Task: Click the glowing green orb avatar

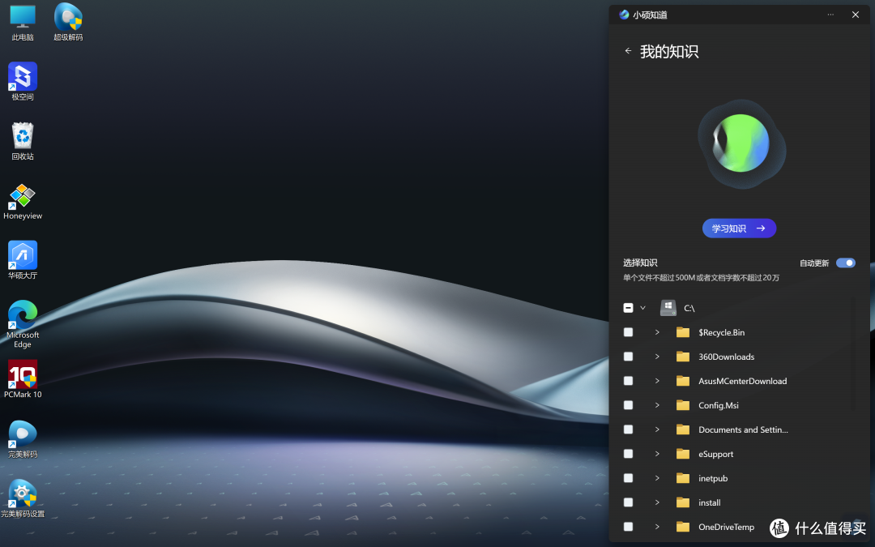Action: point(741,143)
